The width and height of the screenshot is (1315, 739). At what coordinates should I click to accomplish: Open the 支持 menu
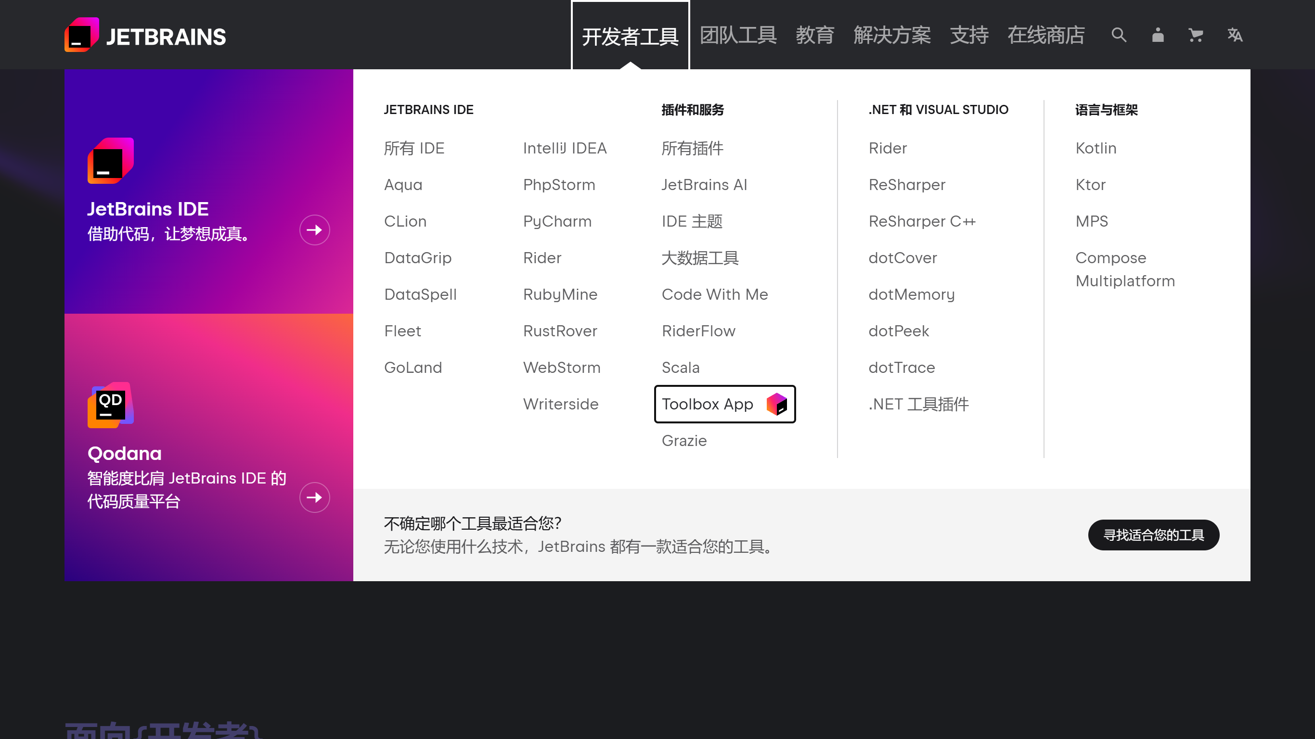969,35
